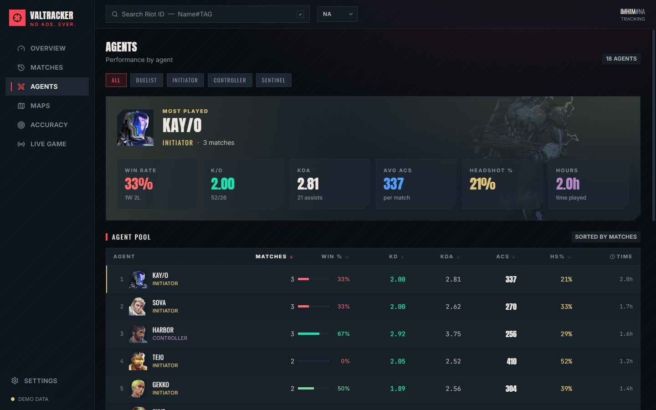
Task: Sort table by HS% column
Action: (x=560, y=256)
